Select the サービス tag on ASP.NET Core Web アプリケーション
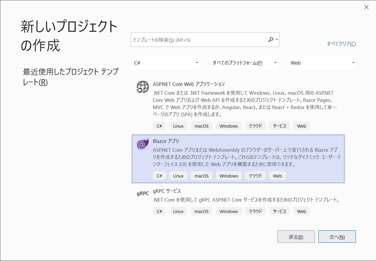The height and width of the screenshot is (261, 376). coord(279,126)
